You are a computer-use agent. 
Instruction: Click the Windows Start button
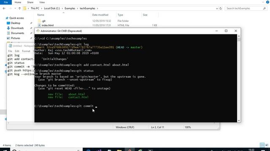5,150
